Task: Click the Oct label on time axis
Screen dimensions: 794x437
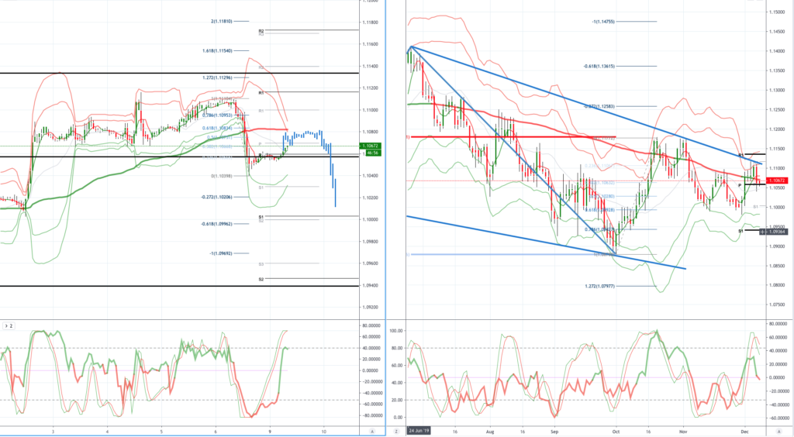Action: point(616,430)
